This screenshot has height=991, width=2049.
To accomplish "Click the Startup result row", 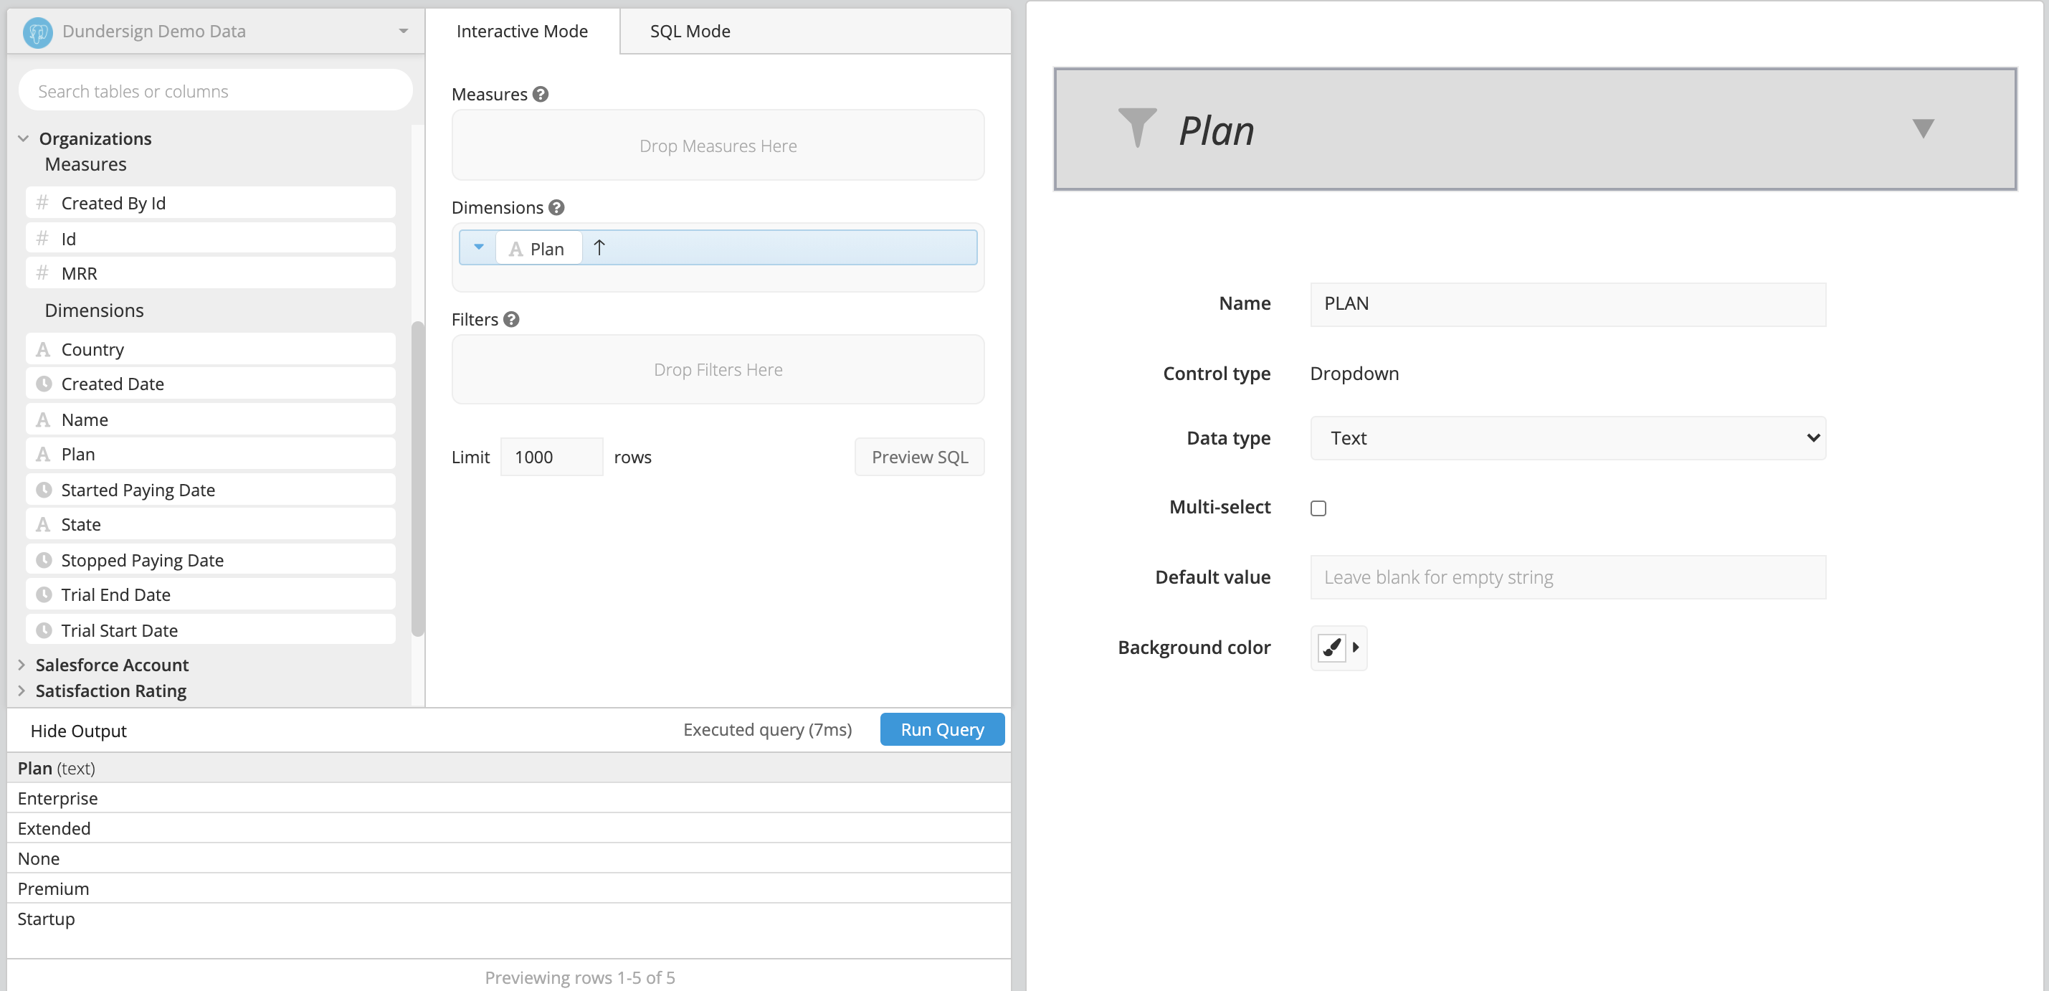I will 509,919.
